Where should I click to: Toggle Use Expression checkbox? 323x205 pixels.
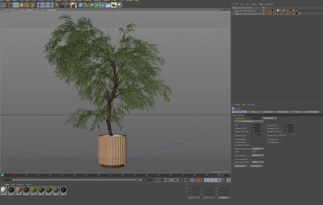285,139
